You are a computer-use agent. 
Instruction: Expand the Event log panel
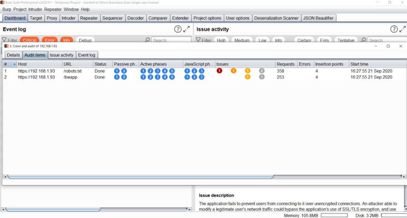click(187, 29)
